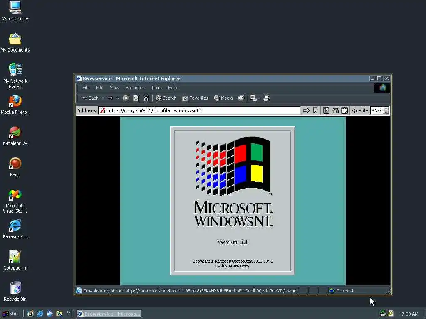Viewport: 426px width, 319px height.
Task: Select the Browservice desktop shortcut
Action: tap(15, 229)
